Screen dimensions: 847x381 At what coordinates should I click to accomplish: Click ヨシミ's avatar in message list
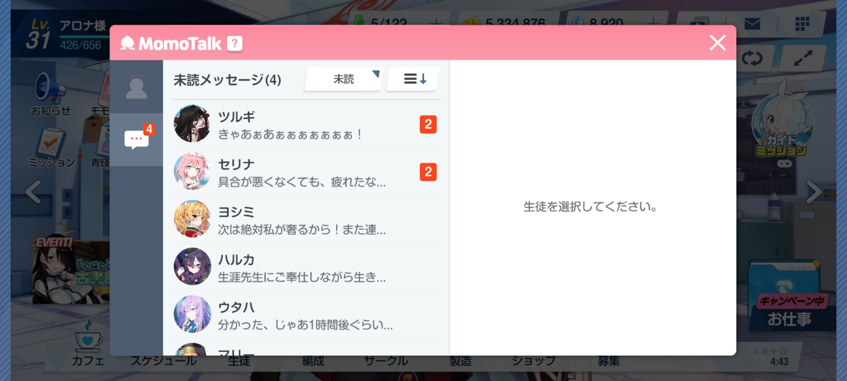click(192, 219)
